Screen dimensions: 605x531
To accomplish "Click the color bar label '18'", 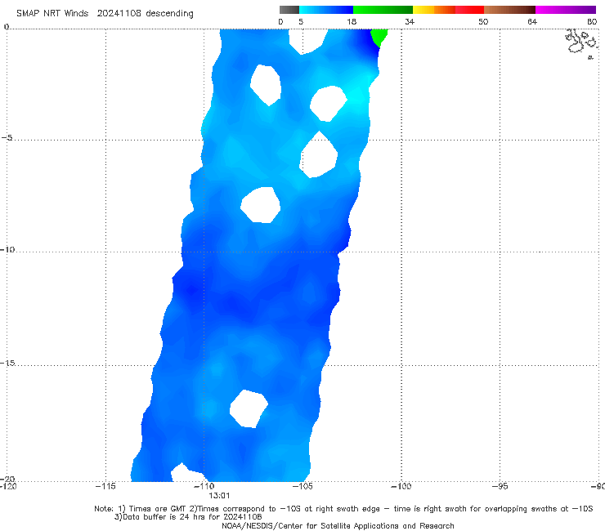I will pos(352,21).
